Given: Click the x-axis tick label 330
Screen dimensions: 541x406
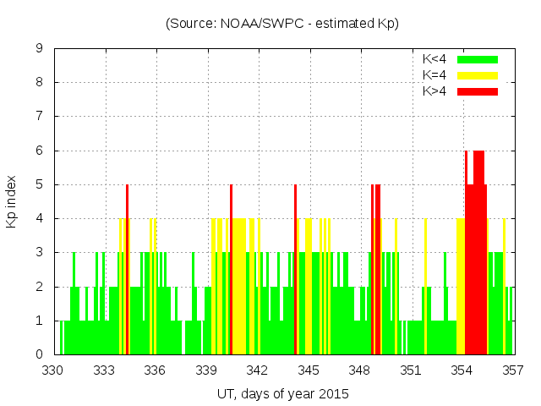Looking at the screenshot, I should pos(53,370).
